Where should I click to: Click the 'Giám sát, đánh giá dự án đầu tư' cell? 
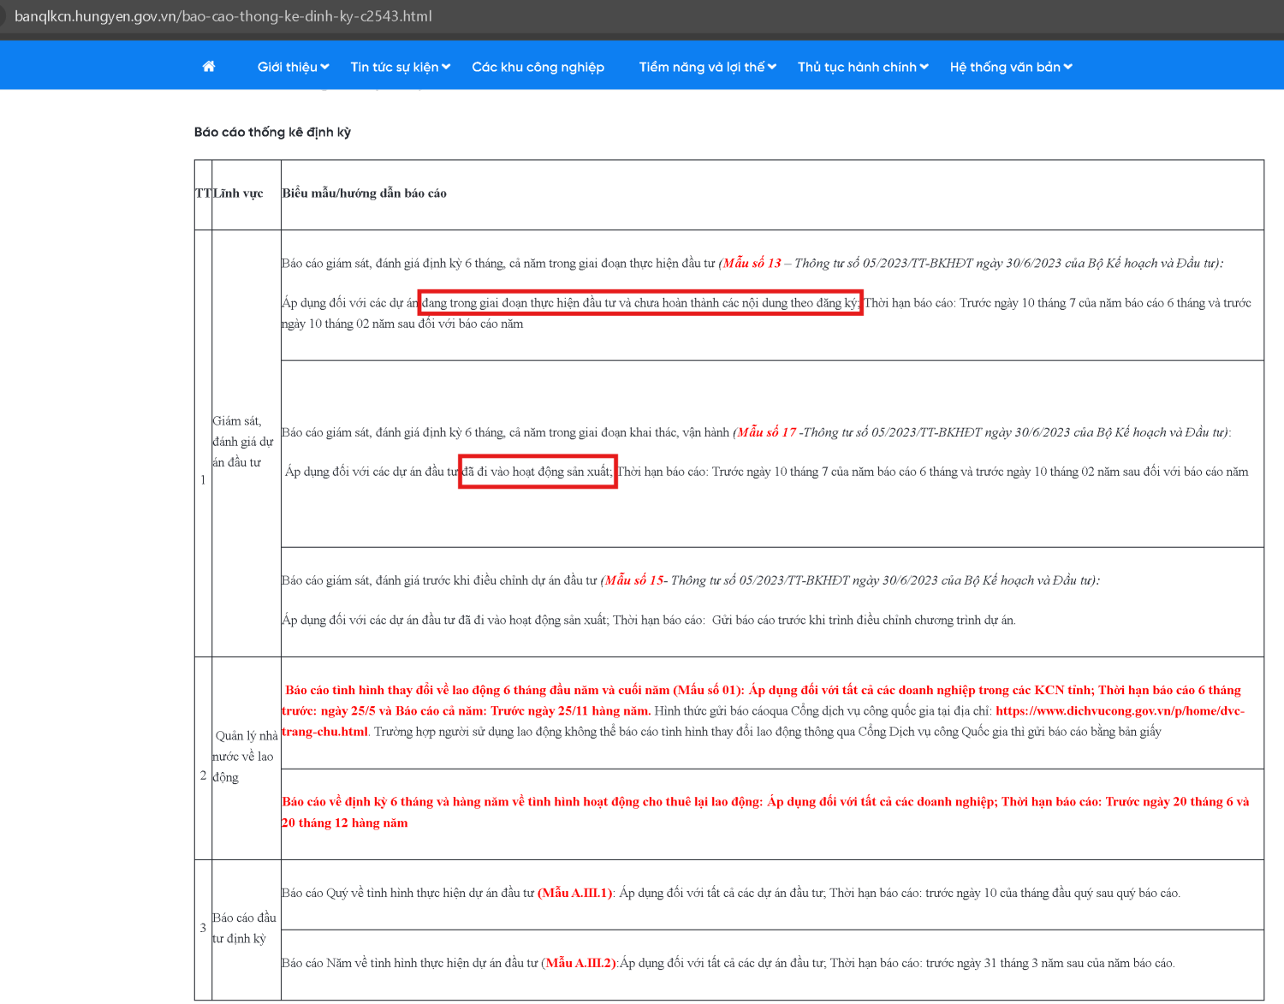pyautogui.click(x=243, y=442)
